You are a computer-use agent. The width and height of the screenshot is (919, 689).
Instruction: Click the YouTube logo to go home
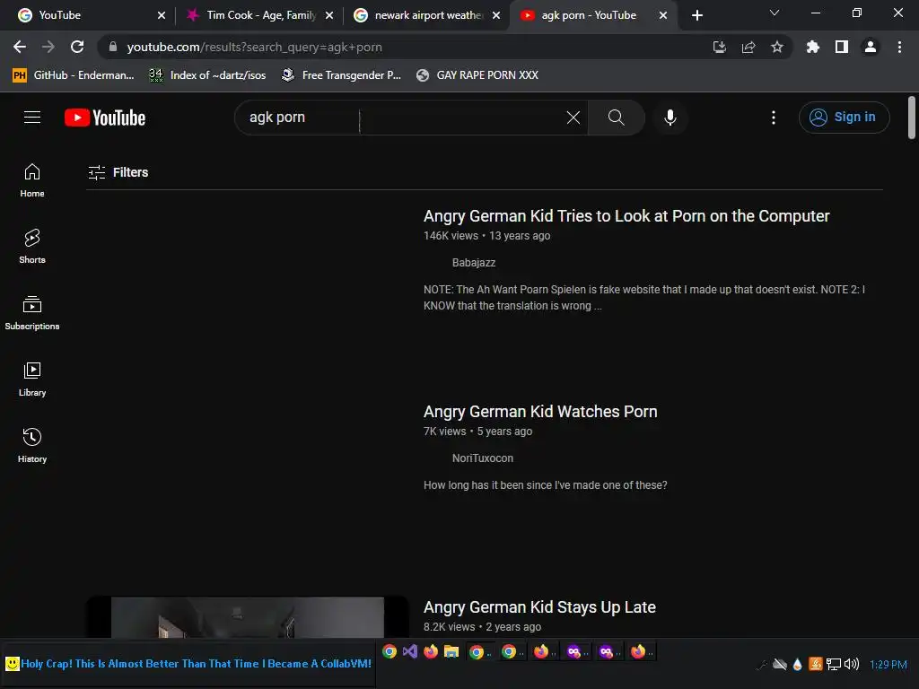pos(105,118)
